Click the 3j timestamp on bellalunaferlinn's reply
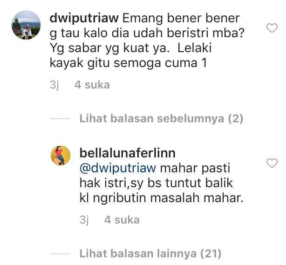The image size is (286, 265). click(84, 220)
